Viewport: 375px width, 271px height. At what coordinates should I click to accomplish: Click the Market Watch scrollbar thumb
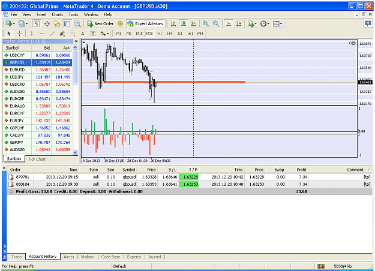coord(75,67)
